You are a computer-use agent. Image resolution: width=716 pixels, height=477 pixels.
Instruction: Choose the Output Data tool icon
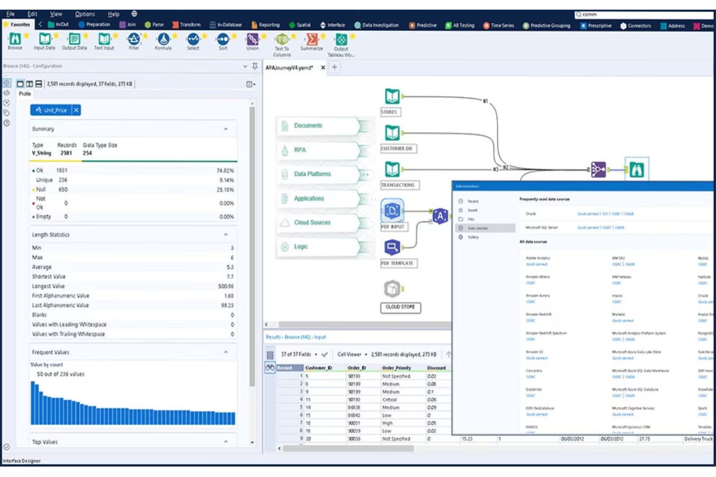click(74, 39)
